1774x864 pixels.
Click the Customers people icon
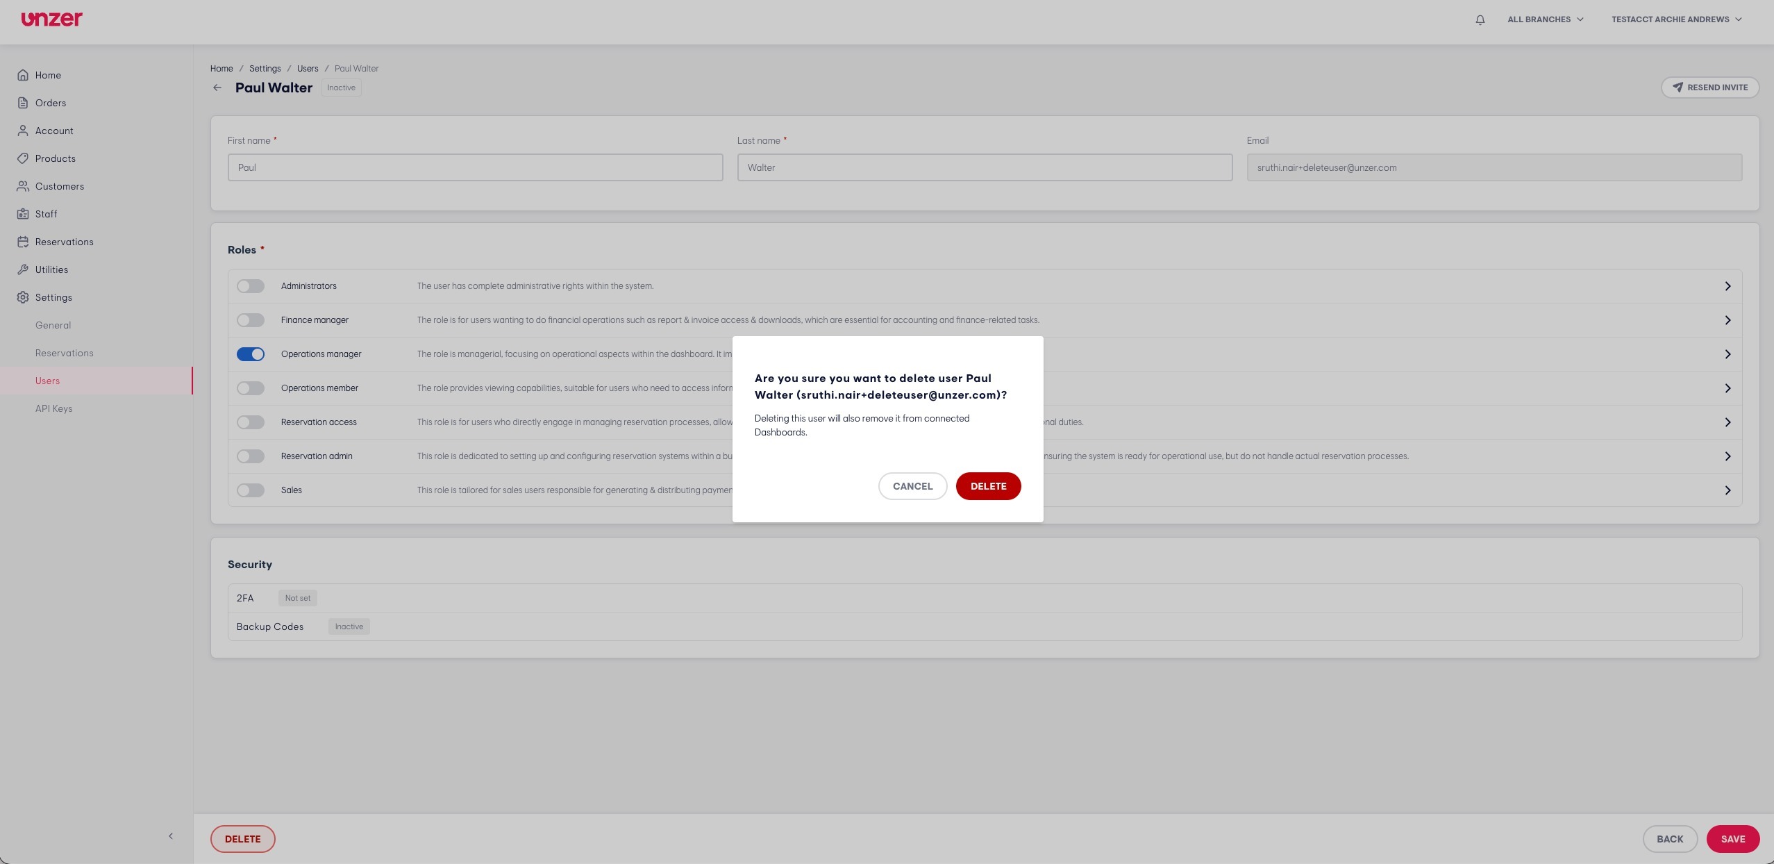23,186
